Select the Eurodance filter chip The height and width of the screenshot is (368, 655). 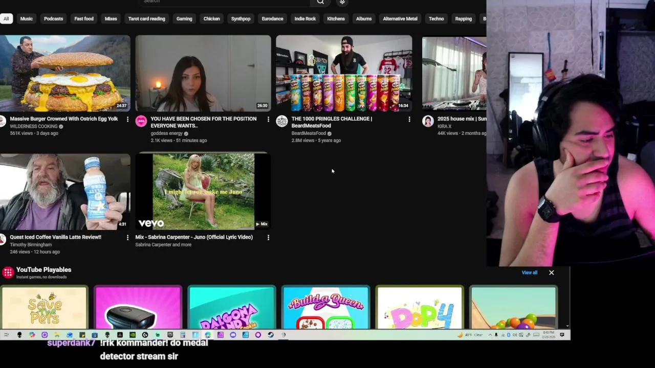[272, 19]
